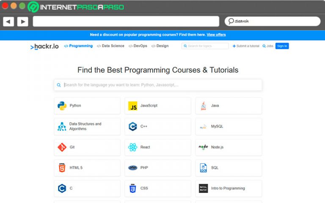
Task: Choose the SQL card label
Action: click(215, 167)
